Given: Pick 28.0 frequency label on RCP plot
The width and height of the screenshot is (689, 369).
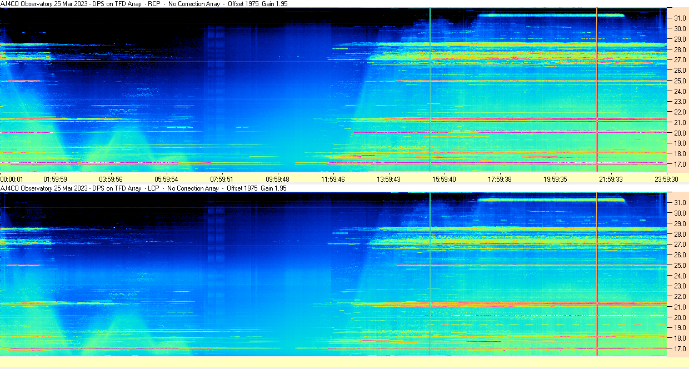Looking at the screenshot, I should [x=680, y=49].
